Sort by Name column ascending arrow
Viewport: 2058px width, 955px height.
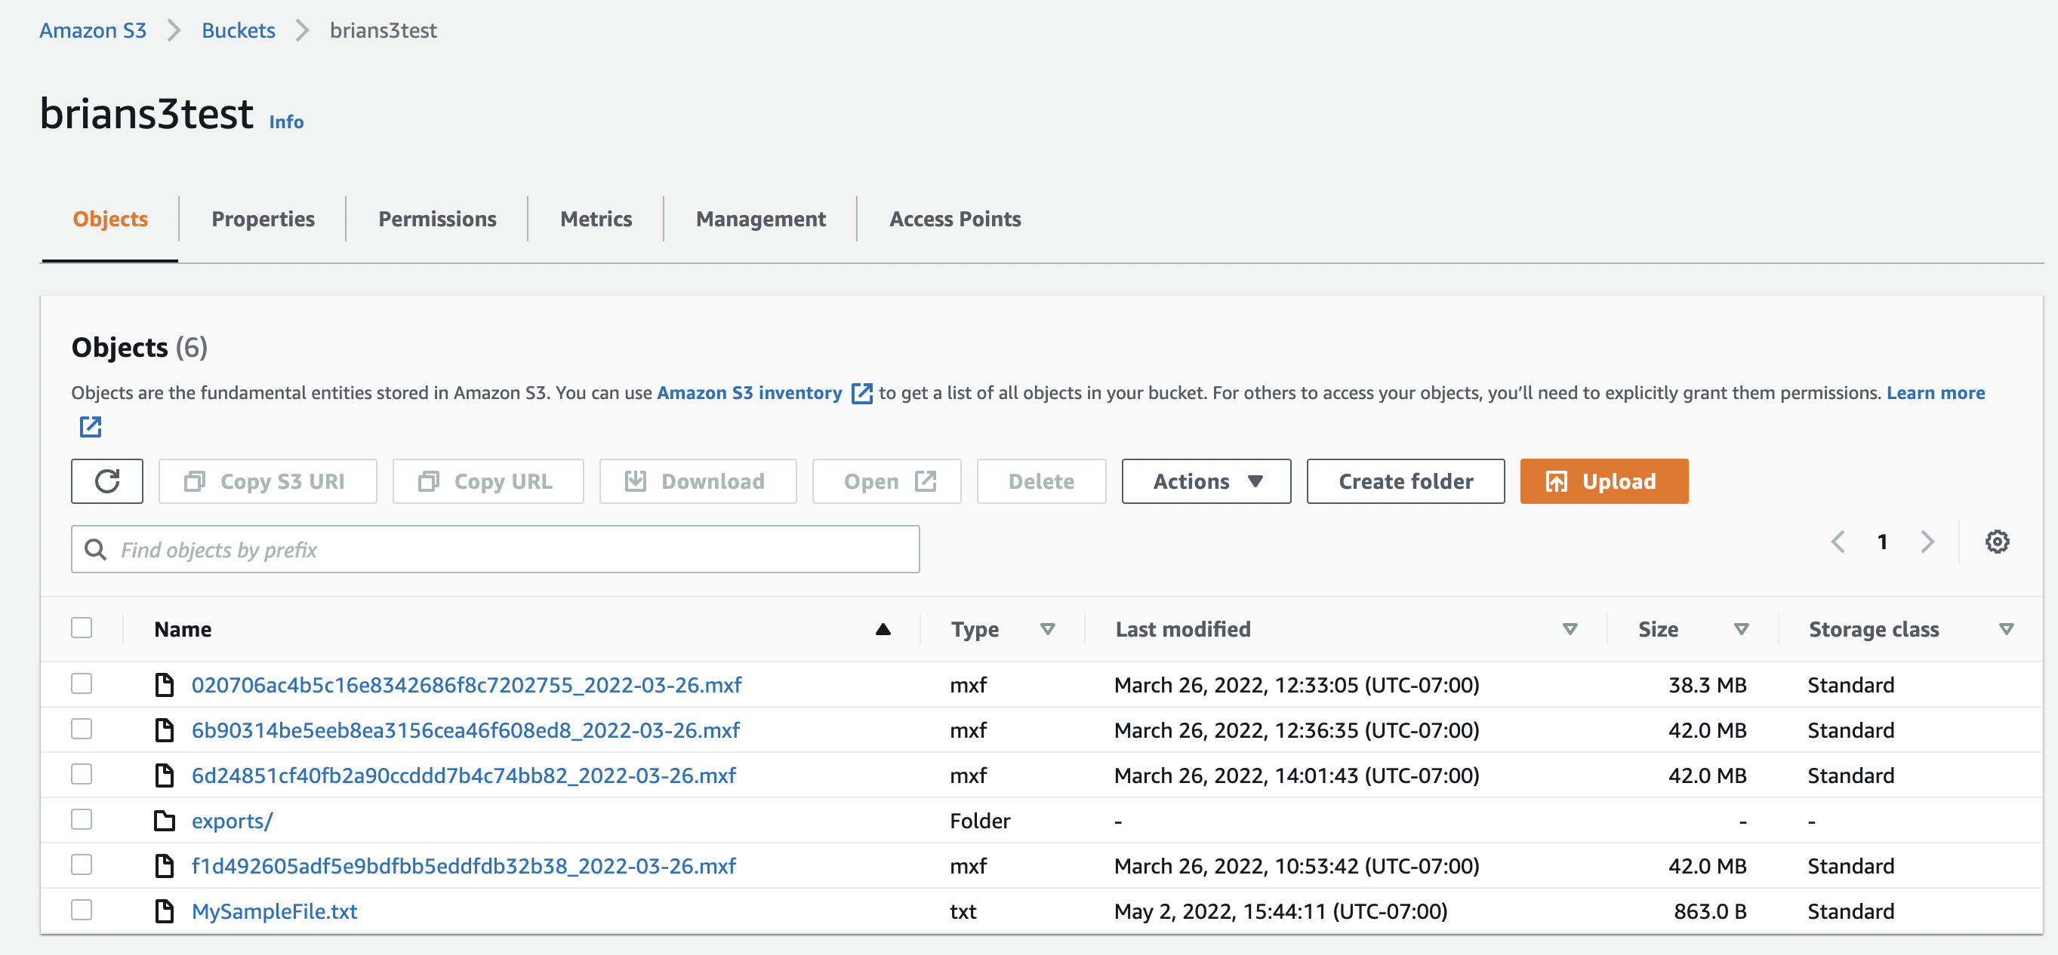tap(883, 629)
